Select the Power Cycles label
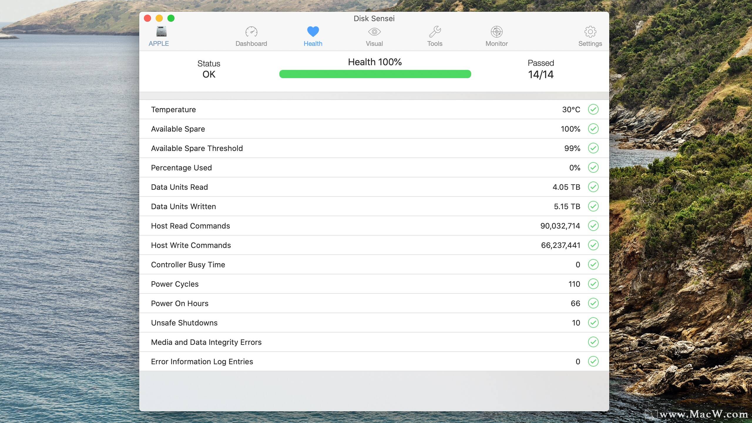The width and height of the screenshot is (752, 423). 175,284
